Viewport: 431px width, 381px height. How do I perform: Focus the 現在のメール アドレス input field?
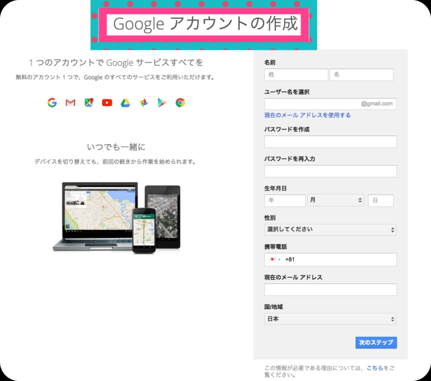point(330,289)
